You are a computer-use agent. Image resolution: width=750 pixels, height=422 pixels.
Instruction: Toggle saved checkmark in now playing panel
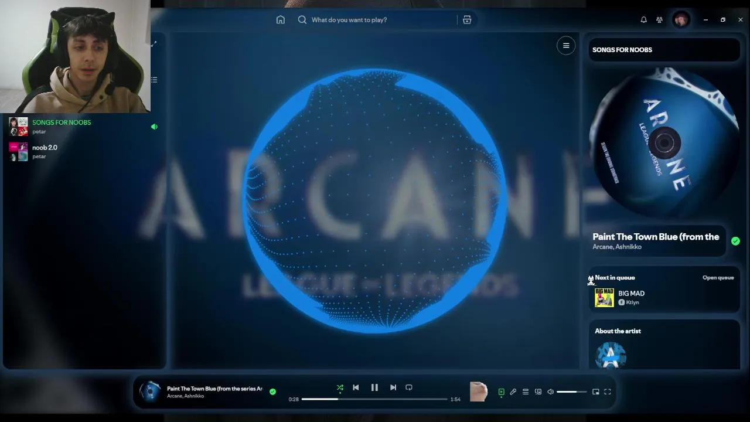[735, 241]
